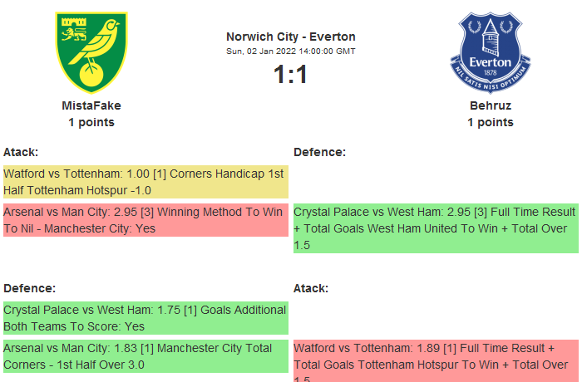Select the Crystal Palace Both Teams To Score bet

coord(145,318)
